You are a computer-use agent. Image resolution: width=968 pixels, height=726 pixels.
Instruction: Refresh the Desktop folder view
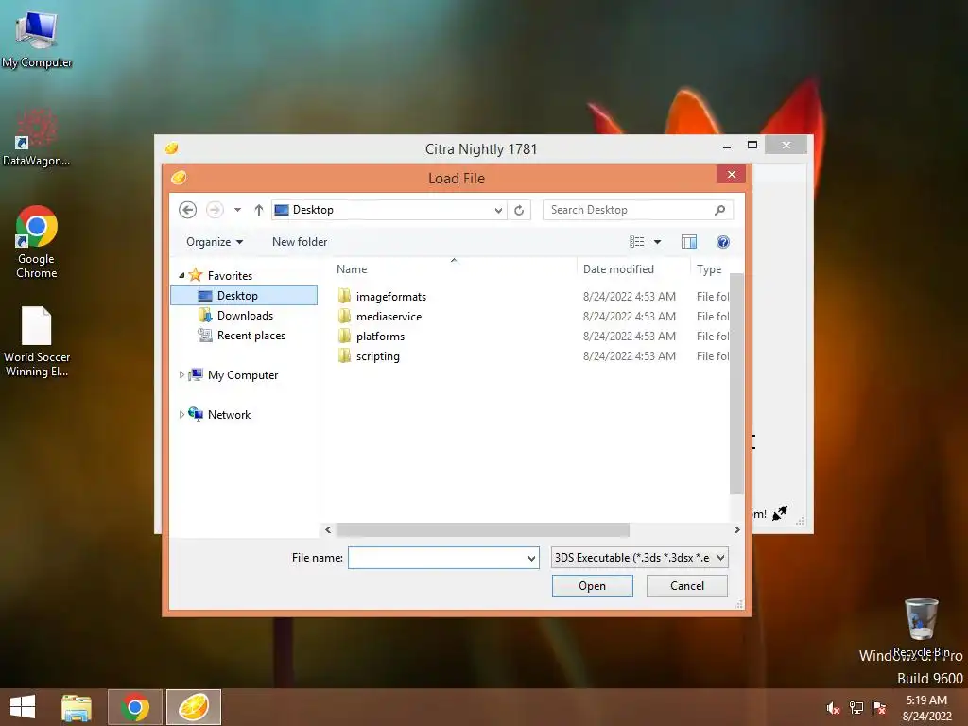tap(519, 210)
